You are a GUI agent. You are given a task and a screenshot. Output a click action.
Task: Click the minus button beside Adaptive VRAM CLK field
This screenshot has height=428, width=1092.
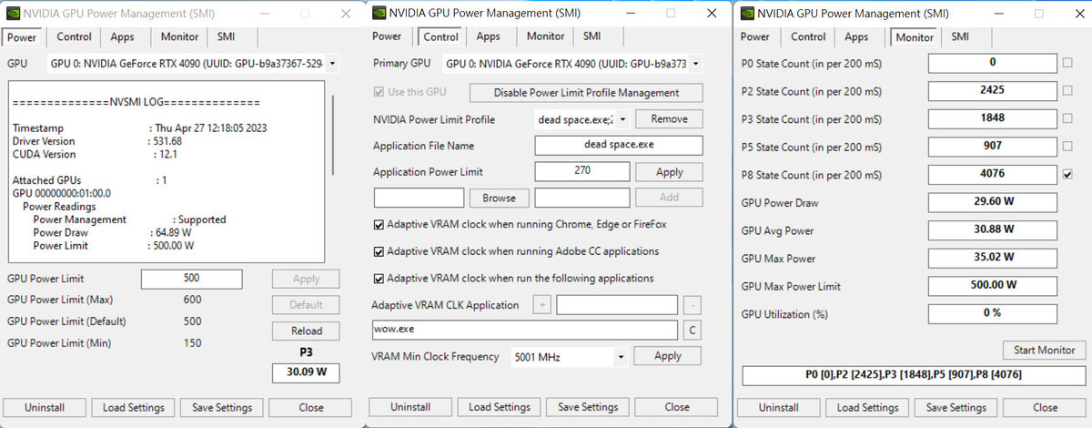[693, 305]
